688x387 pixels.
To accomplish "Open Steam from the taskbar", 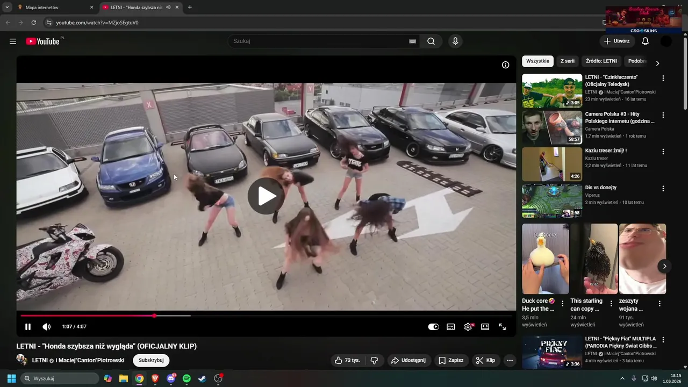I will coord(202,378).
